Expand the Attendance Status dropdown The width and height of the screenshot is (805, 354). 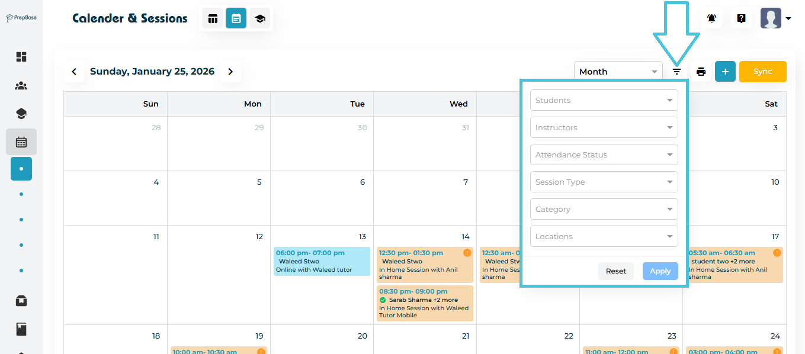point(604,155)
